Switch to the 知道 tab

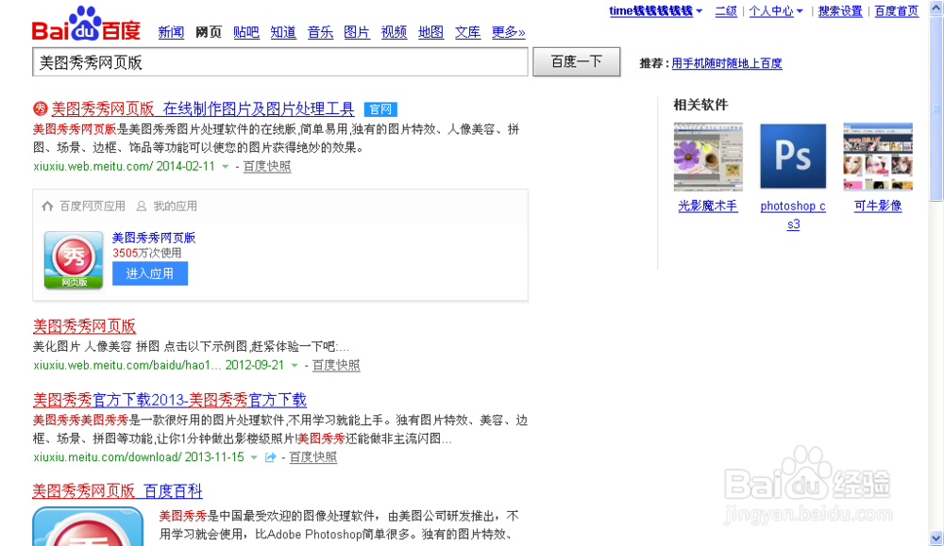click(x=283, y=32)
